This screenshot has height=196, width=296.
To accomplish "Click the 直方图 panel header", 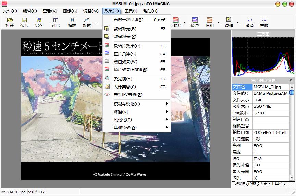I will point(263,34).
